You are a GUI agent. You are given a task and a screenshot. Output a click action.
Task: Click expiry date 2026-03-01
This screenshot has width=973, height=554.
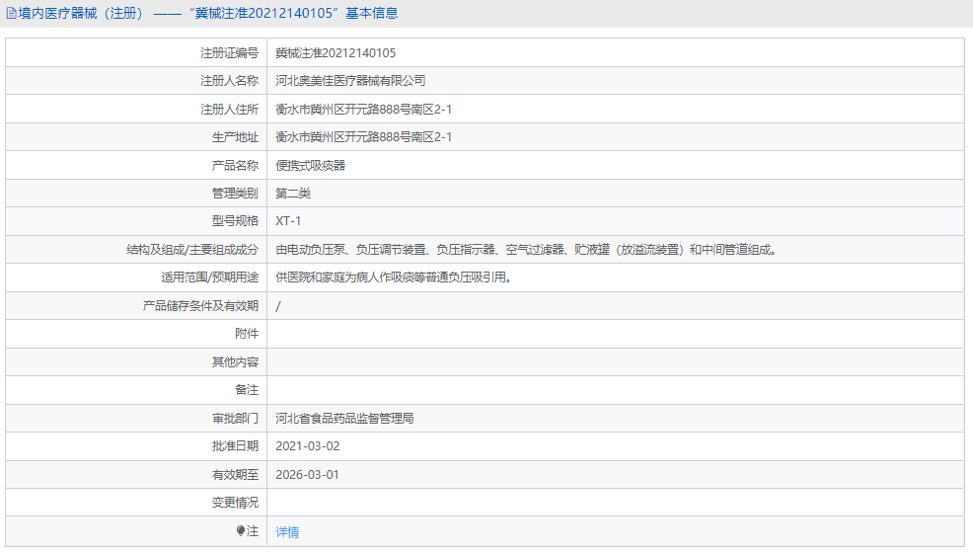[308, 474]
